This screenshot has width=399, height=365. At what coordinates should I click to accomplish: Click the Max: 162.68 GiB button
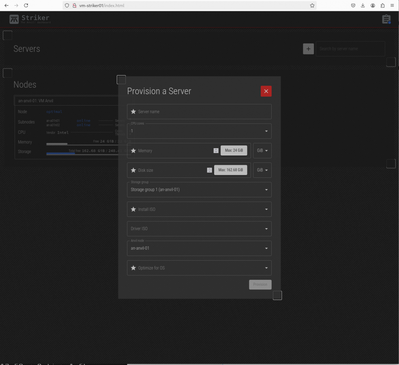pyautogui.click(x=230, y=170)
